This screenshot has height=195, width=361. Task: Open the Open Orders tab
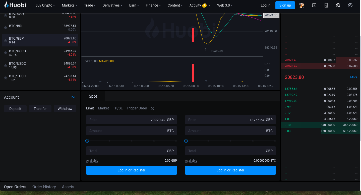click(x=15, y=187)
